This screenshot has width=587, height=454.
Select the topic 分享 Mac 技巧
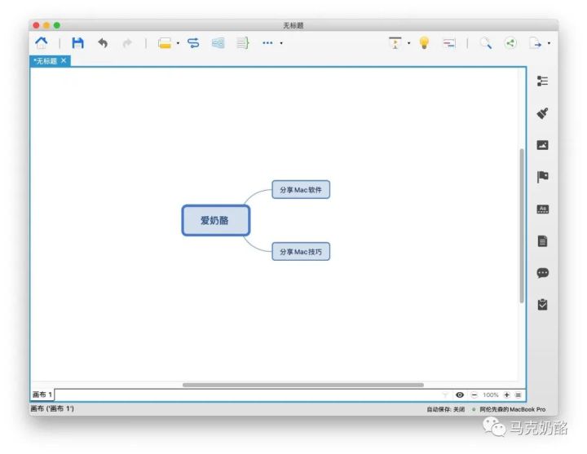point(301,252)
